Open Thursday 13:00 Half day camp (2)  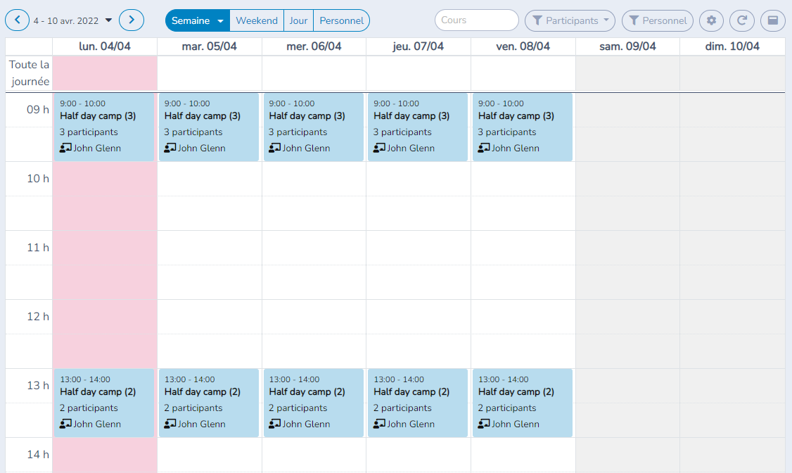point(418,403)
